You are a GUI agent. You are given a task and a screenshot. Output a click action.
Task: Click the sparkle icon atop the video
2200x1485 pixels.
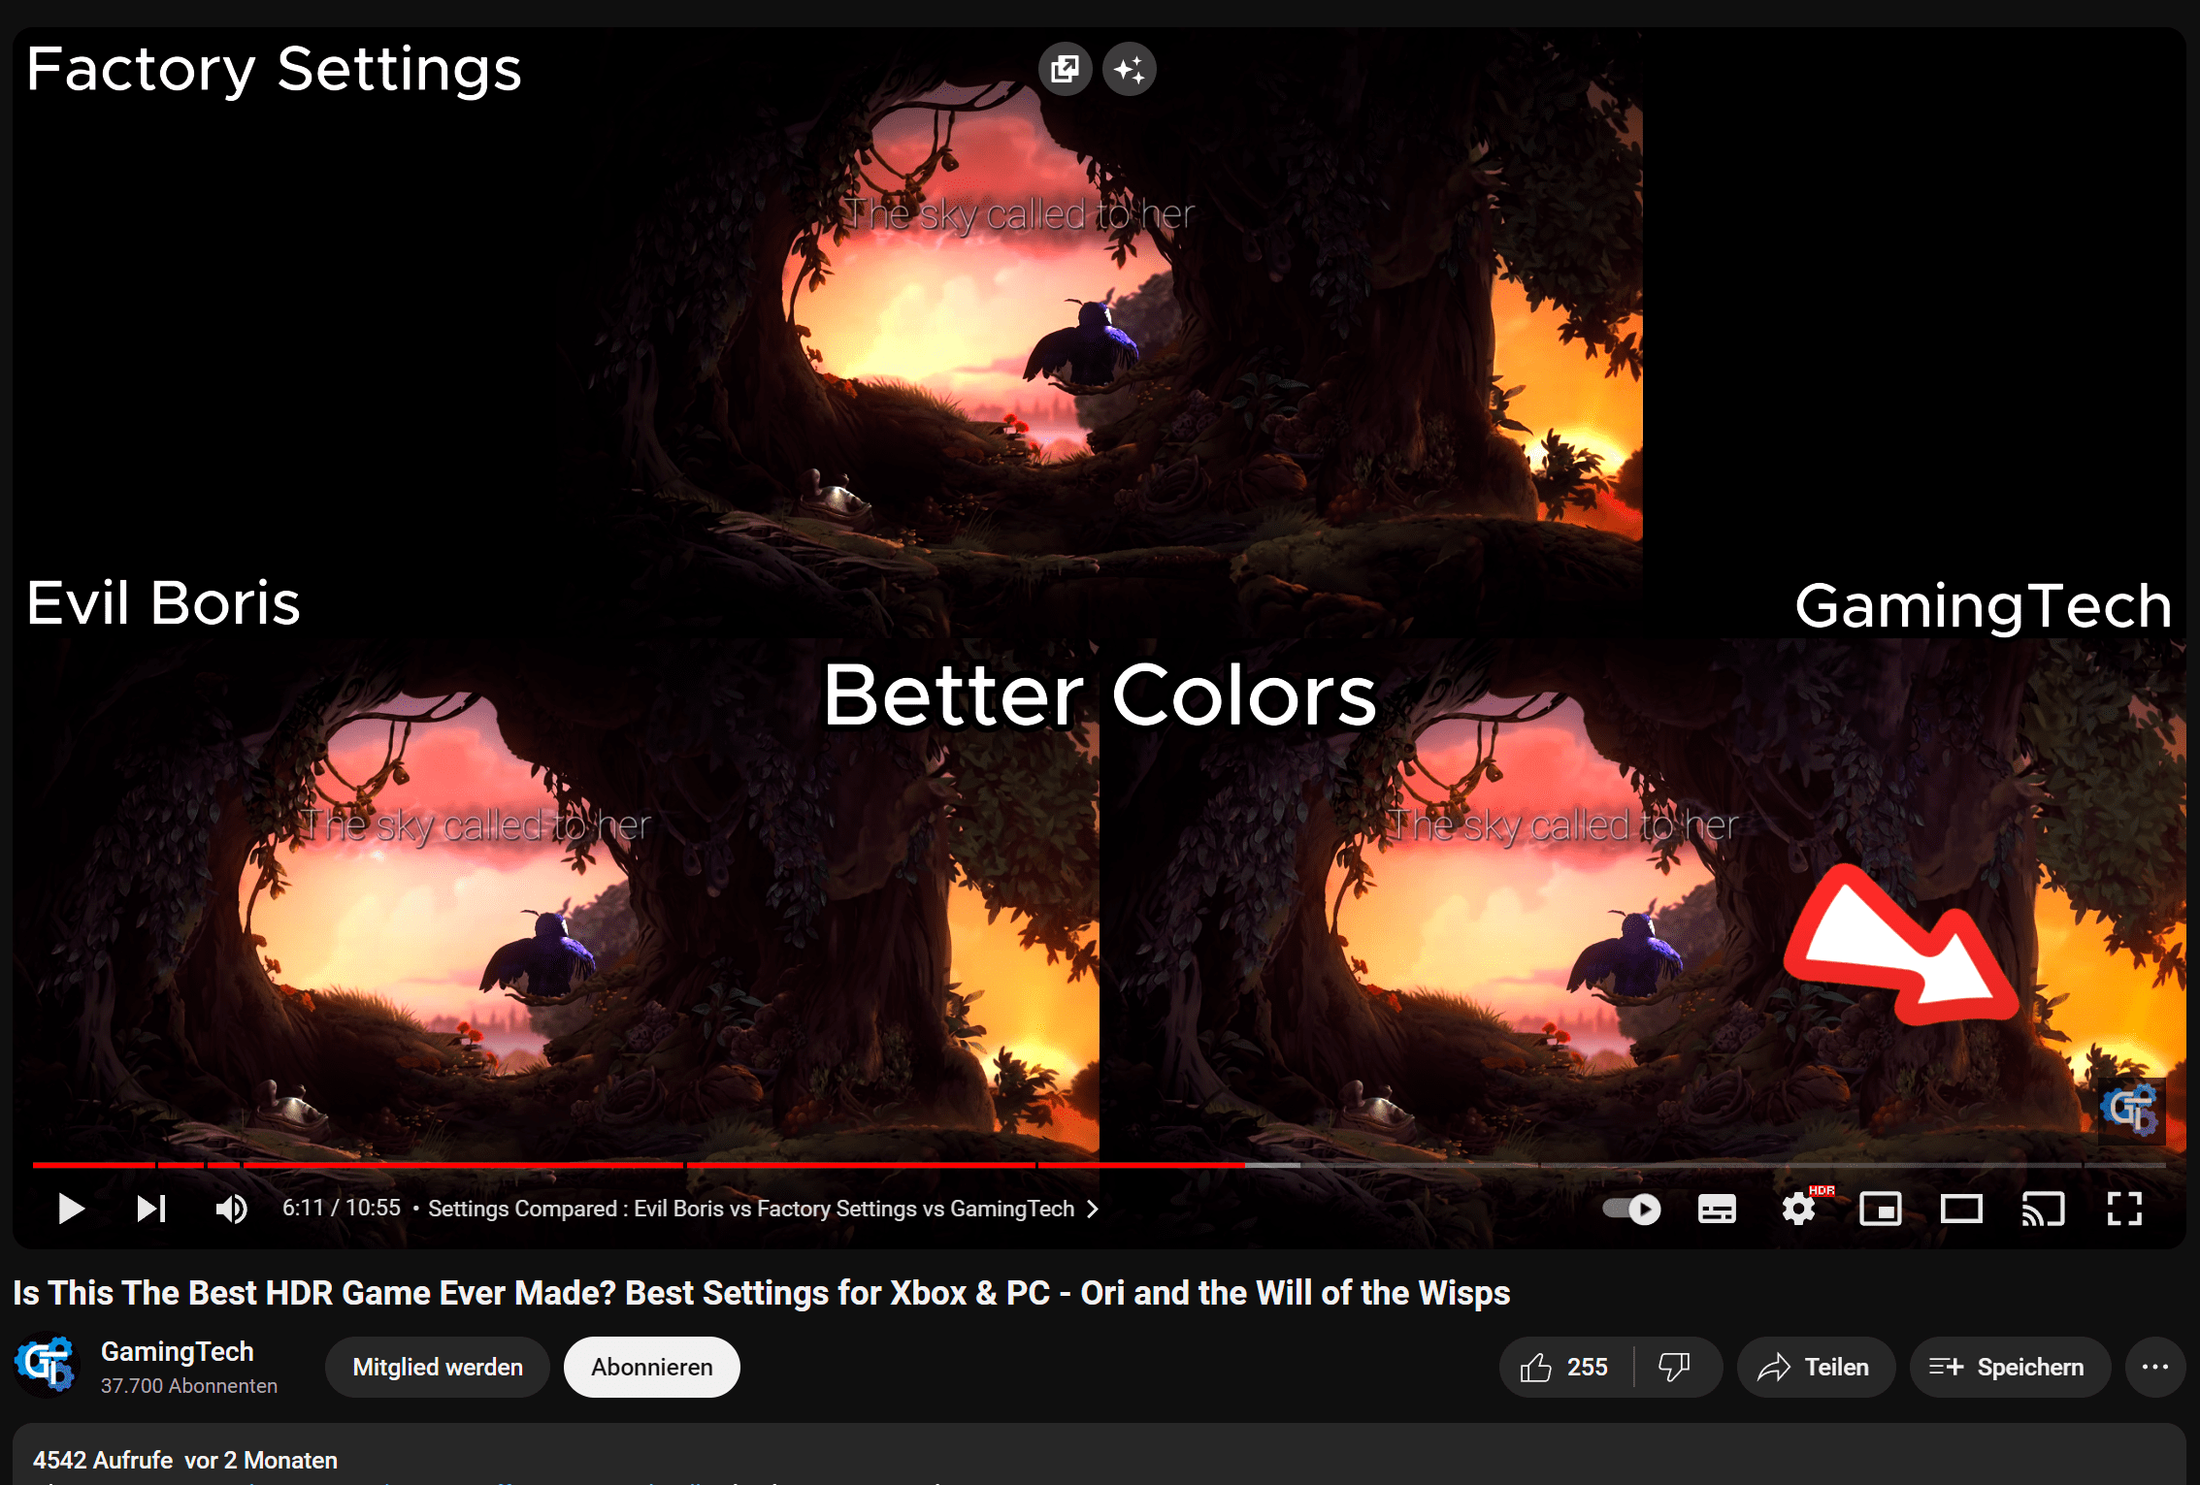1130,69
